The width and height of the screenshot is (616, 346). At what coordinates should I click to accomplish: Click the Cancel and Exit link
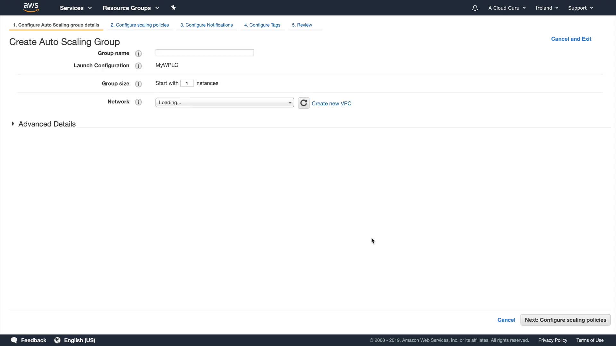pyautogui.click(x=571, y=39)
